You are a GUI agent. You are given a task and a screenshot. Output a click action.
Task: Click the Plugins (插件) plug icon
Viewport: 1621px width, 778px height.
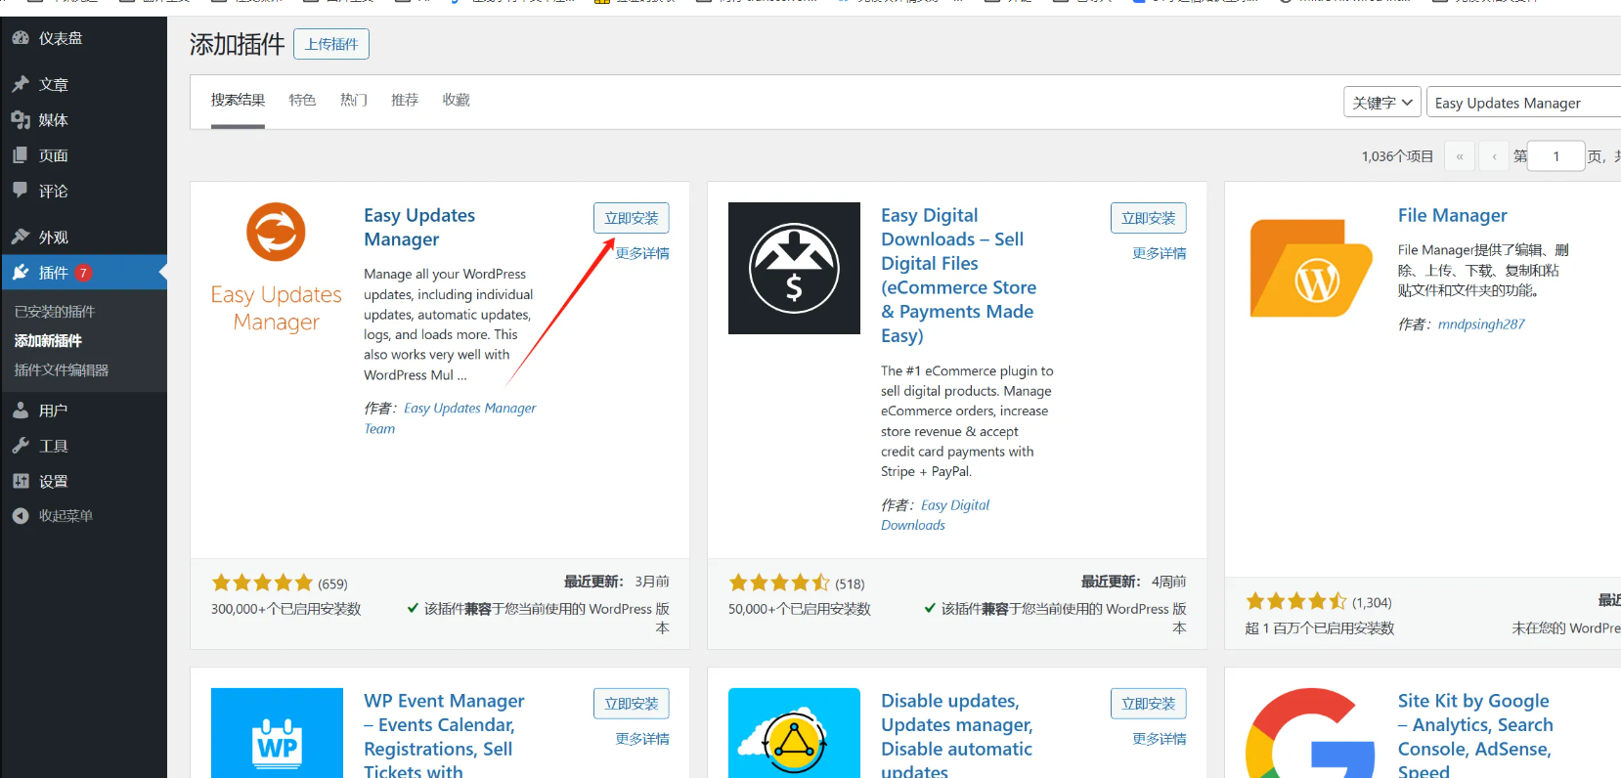coord(21,272)
